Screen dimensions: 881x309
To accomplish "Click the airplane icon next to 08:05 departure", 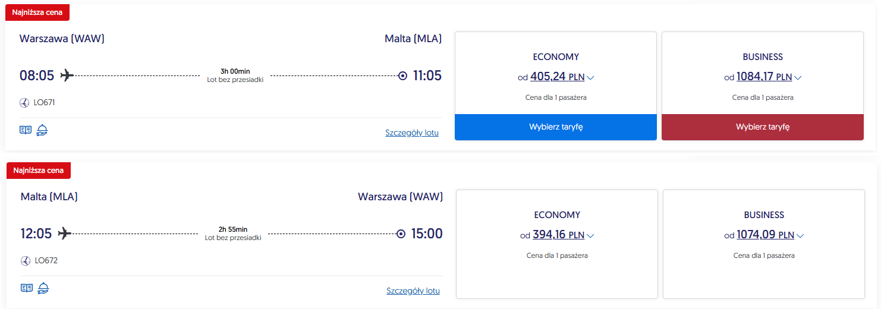I will pyautogui.click(x=67, y=75).
